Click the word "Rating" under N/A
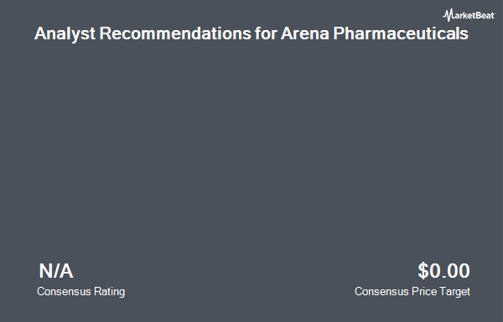 pyautogui.click(x=109, y=292)
